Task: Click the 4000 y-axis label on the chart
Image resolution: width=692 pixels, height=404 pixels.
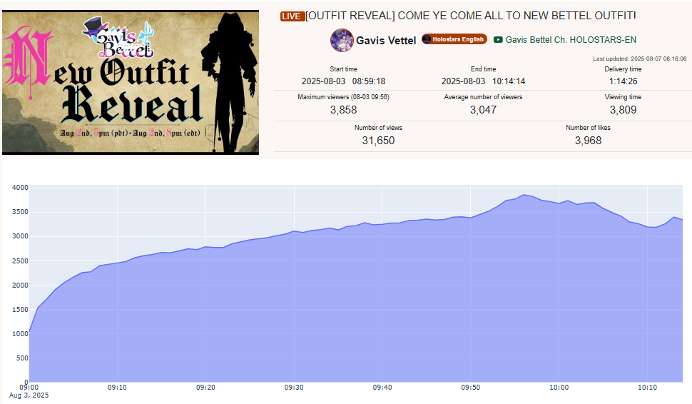Action: 20,188
